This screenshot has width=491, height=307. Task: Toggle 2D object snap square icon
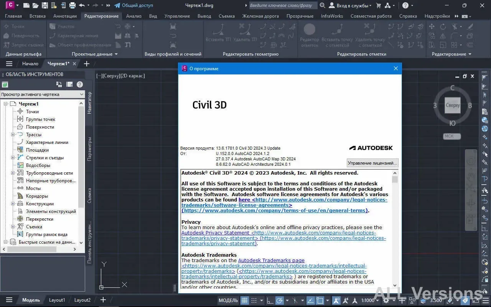pos(320,300)
